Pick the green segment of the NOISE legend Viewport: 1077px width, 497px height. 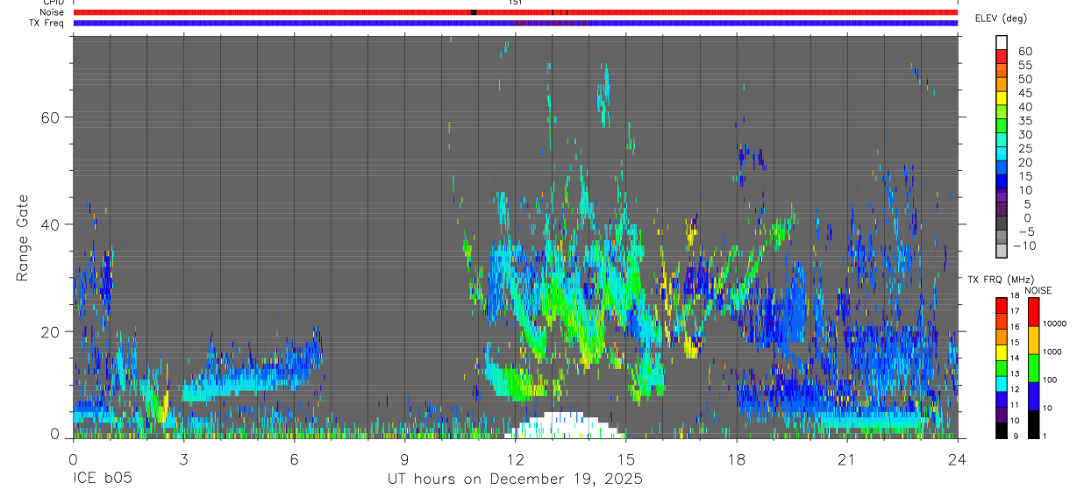point(1033,366)
